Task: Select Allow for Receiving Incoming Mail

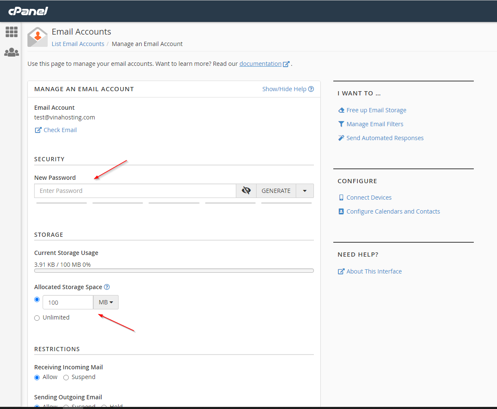Action: [37, 377]
